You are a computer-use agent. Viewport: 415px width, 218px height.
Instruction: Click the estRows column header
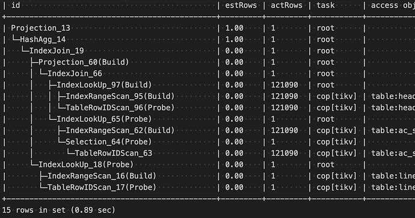241,5
